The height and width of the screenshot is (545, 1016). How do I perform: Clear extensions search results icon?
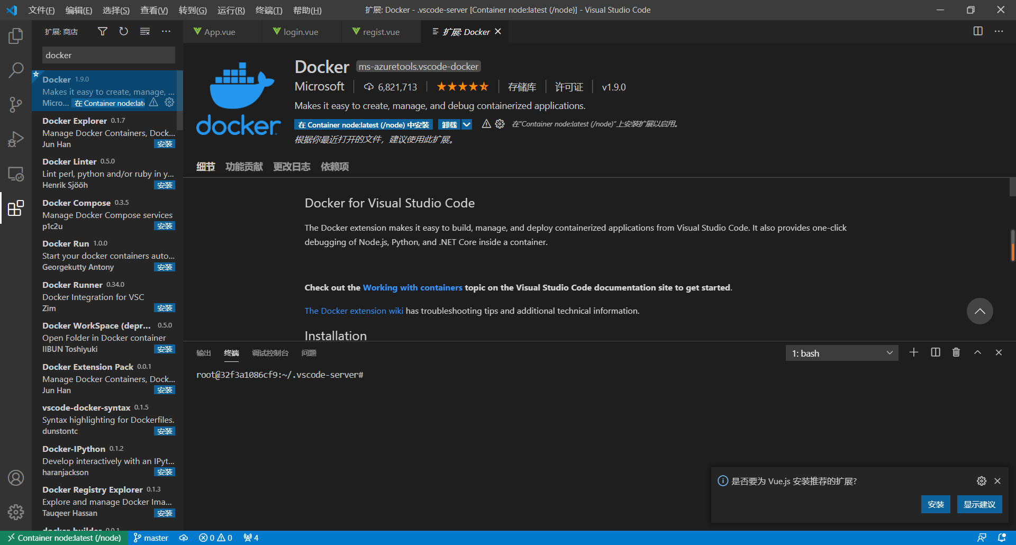pos(145,32)
